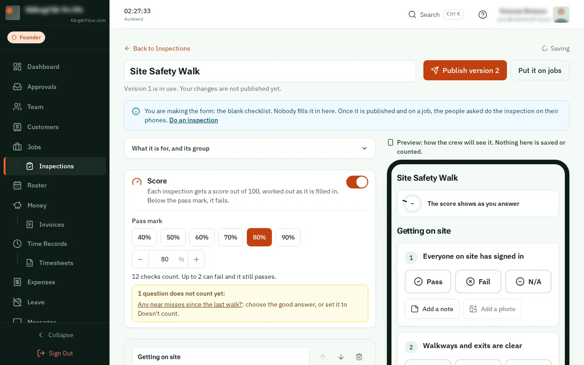Sign out of the app
The height and width of the screenshot is (365, 584).
[55, 353]
